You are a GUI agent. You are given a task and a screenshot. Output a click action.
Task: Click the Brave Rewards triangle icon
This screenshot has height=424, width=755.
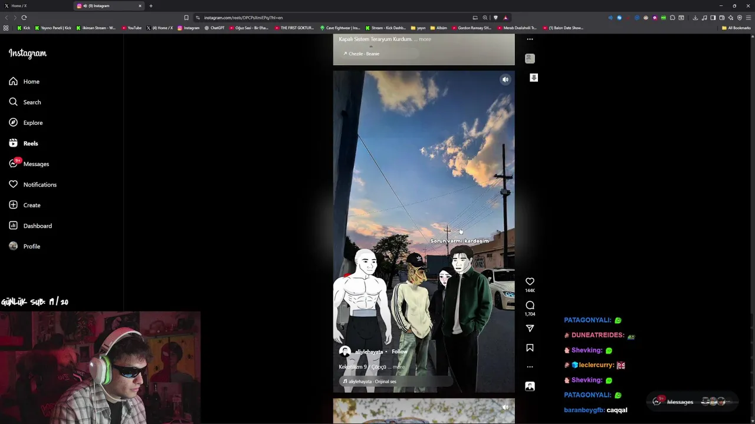click(505, 18)
